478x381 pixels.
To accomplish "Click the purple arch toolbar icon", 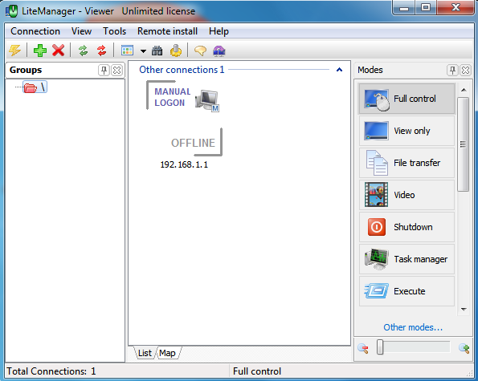I will point(219,51).
